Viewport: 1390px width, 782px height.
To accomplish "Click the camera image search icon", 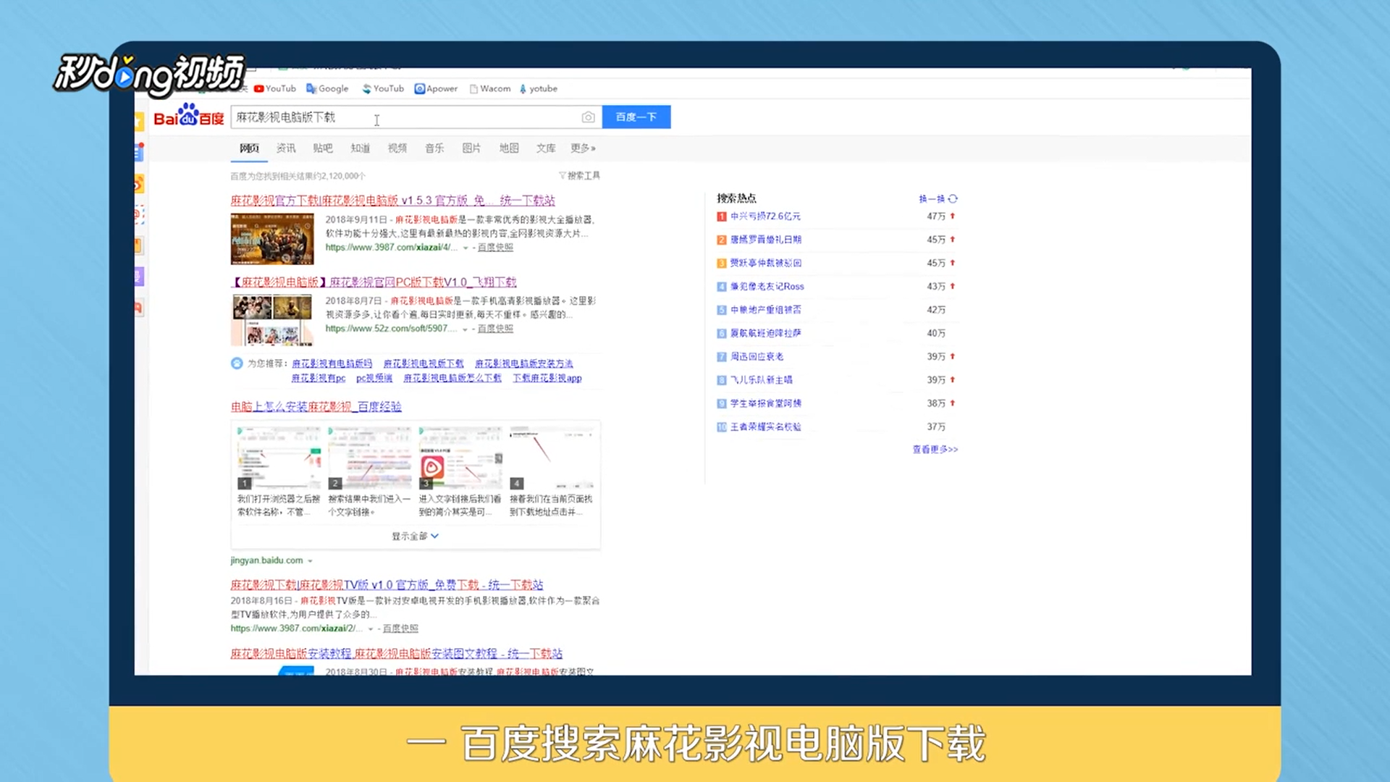I will click(x=588, y=117).
